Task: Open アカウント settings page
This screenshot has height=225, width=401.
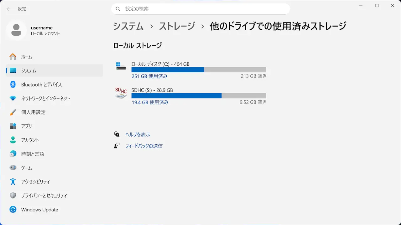Action: tap(30, 140)
